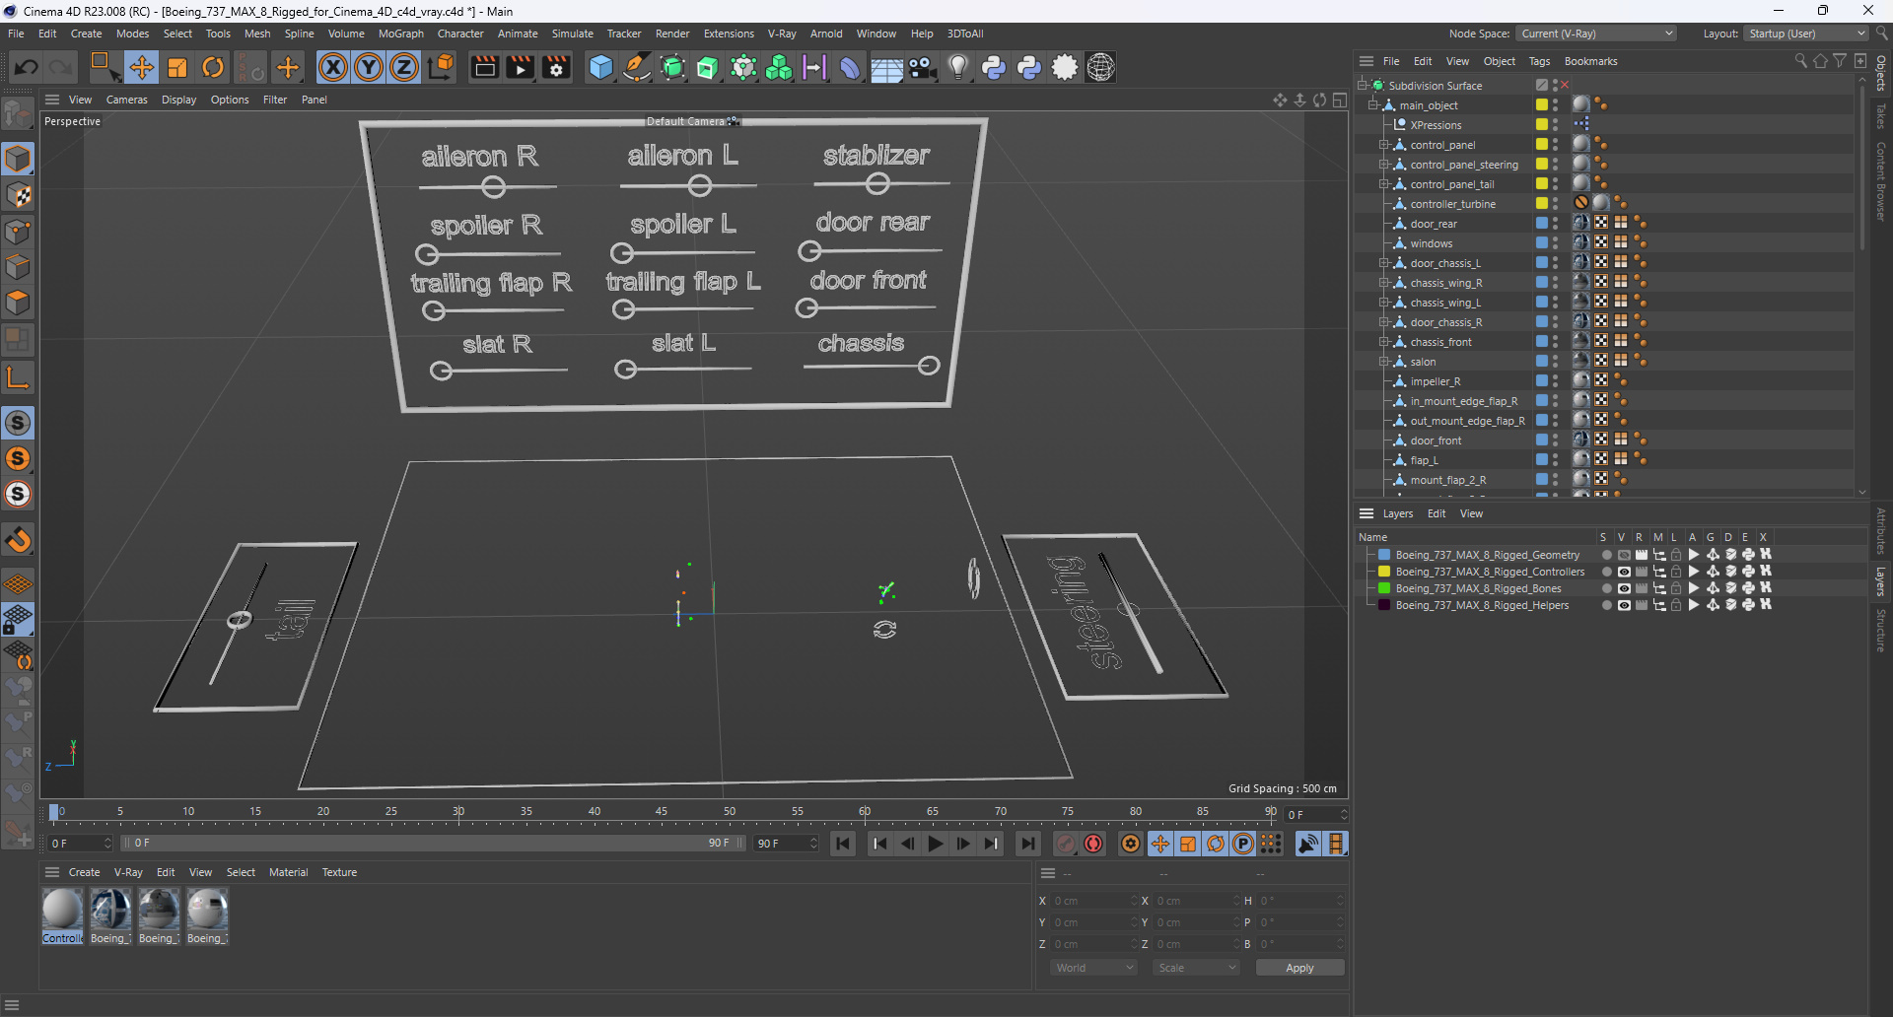The height and width of the screenshot is (1017, 1893).
Task: Toggle visibility of Rigged_Controllers layer
Action: coord(1624,572)
